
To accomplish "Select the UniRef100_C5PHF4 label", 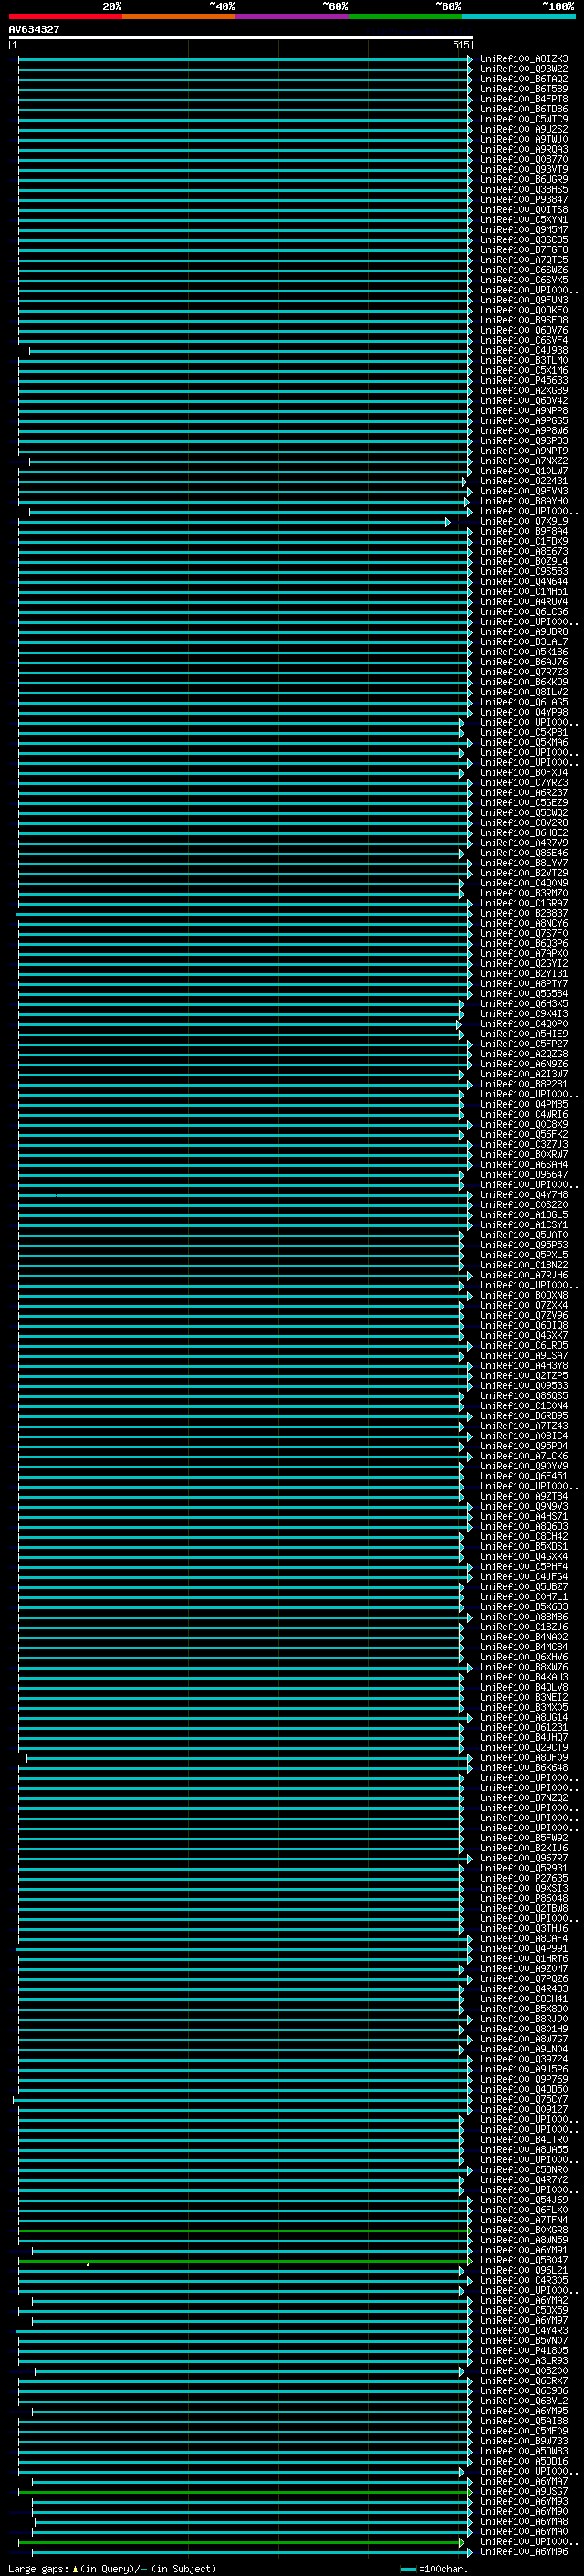I will click(x=524, y=1567).
